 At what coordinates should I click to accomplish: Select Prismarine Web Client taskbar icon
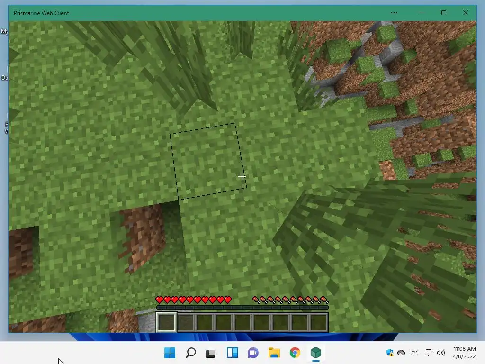click(x=316, y=353)
